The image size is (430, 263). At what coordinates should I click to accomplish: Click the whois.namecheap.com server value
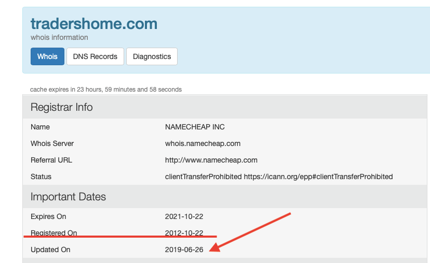tap(203, 143)
